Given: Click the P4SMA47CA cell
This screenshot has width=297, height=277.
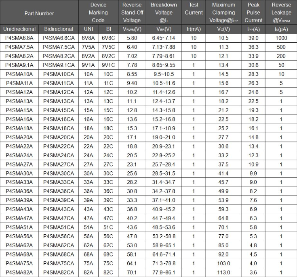Looking at the screenshot, I should coord(59,219).
